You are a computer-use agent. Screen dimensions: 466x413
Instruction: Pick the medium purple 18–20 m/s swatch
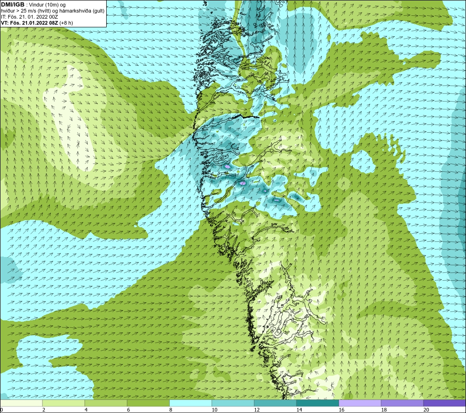403,403
